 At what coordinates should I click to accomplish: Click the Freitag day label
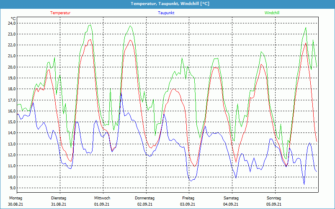(x=188, y=198)
